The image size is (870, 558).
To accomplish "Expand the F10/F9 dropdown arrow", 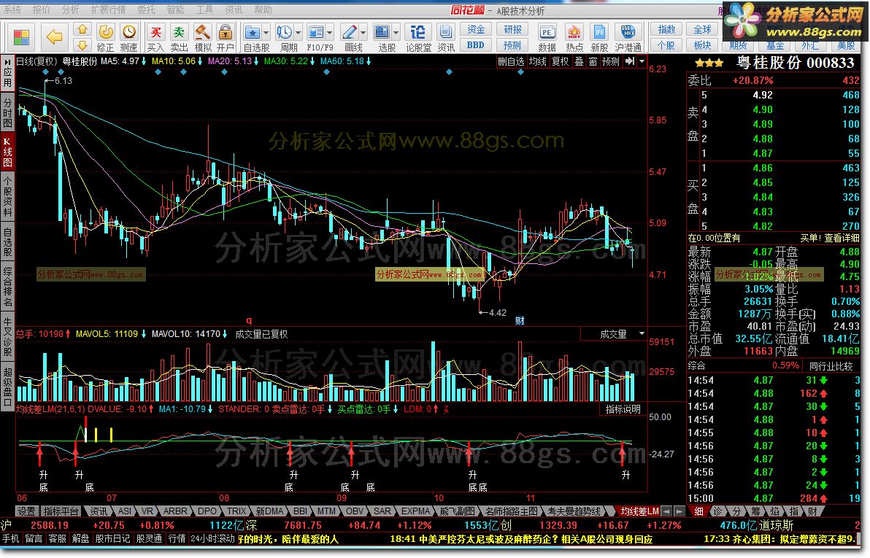I will [x=330, y=33].
